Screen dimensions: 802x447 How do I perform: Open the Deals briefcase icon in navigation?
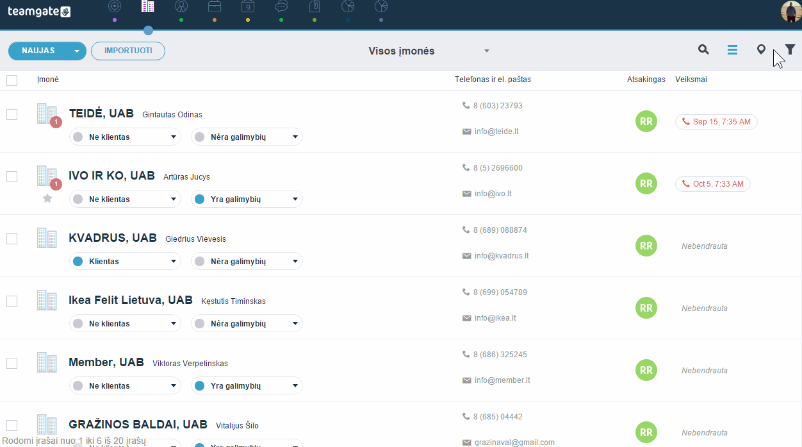click(x=215, y=7)
